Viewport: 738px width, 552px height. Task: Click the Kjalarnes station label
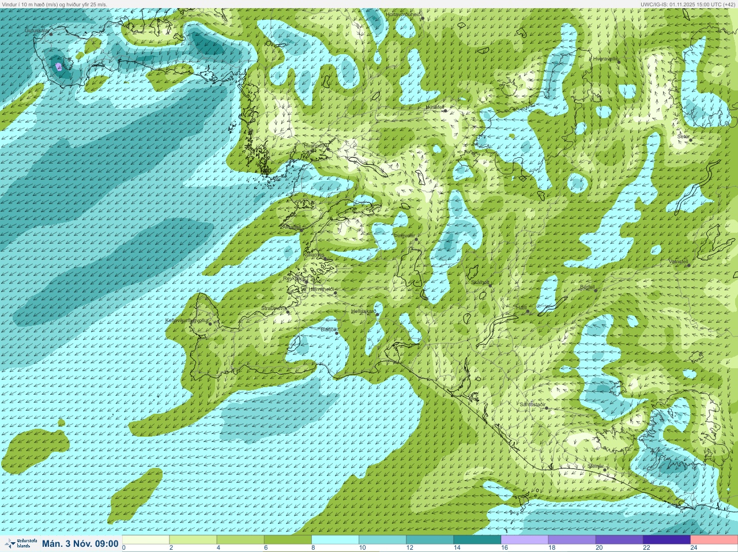[314, 254]
